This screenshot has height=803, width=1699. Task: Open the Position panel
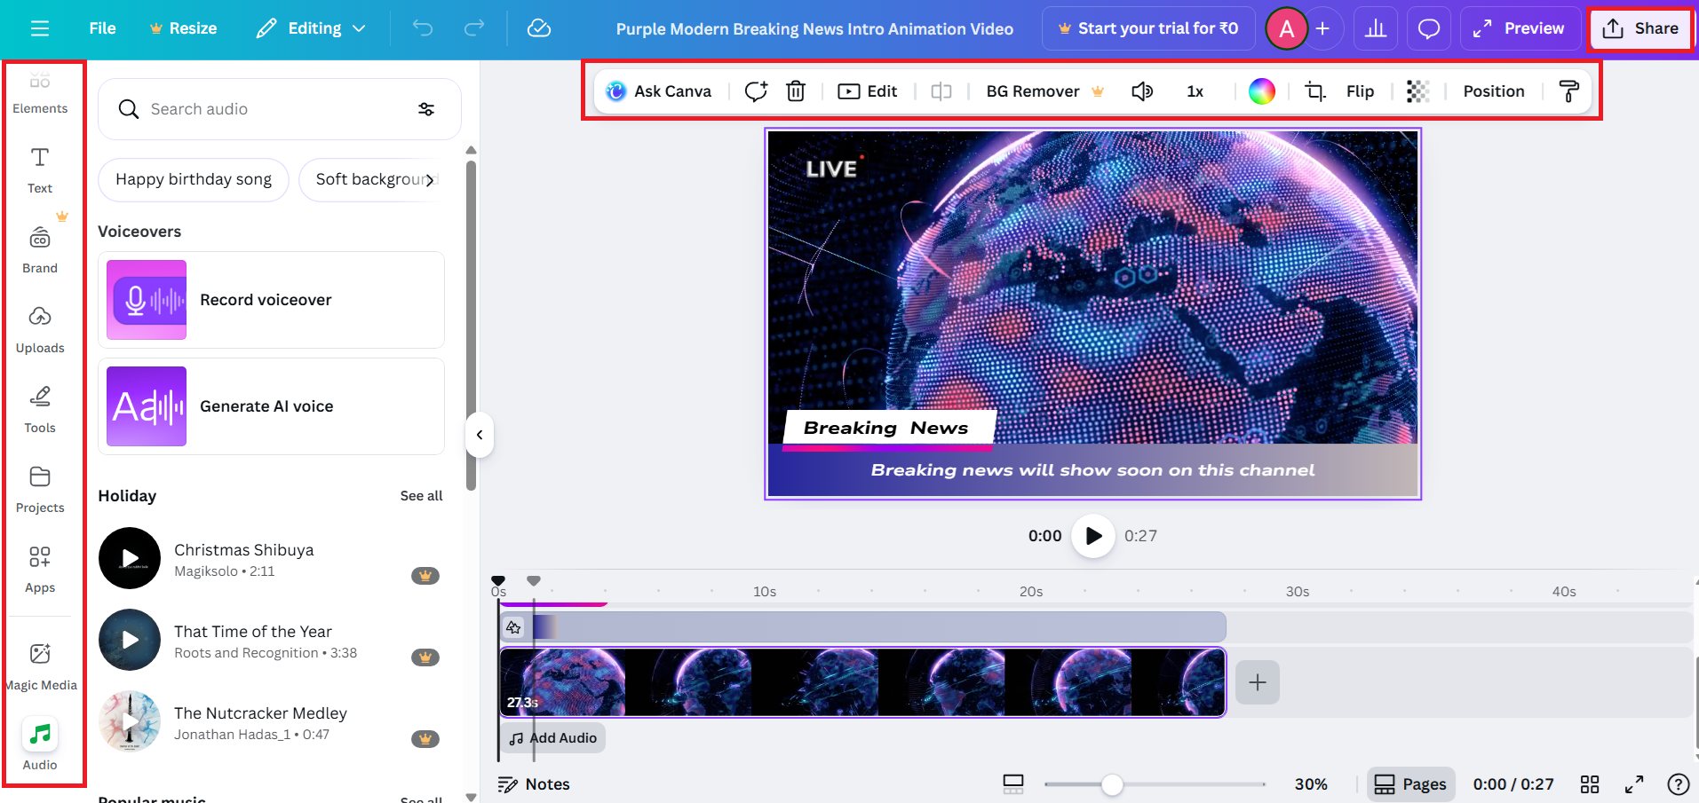1494,91
